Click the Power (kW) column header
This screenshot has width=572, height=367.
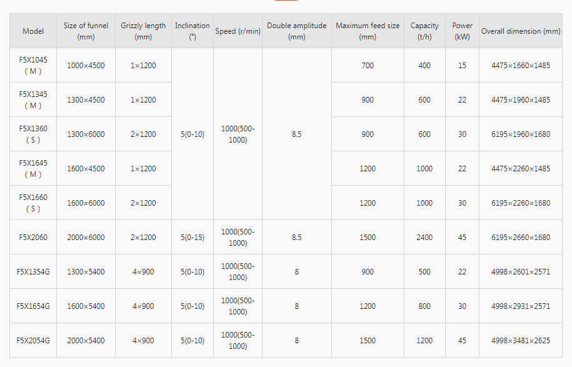coord(462,31)
